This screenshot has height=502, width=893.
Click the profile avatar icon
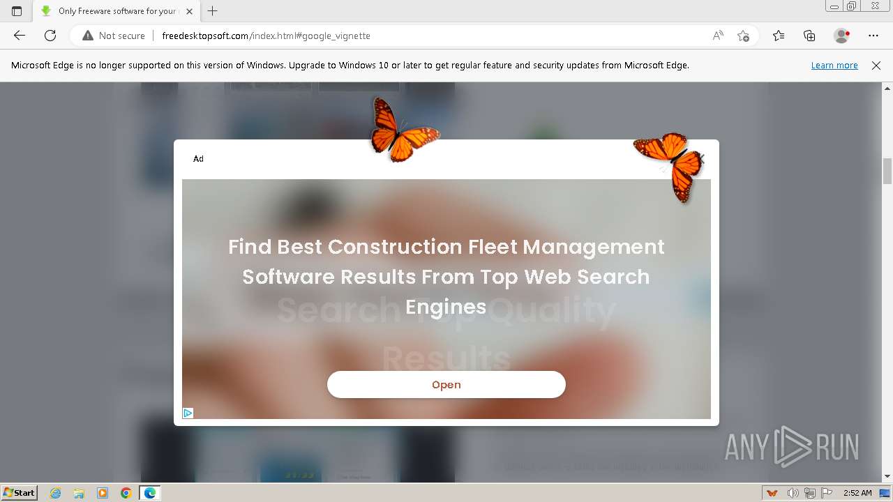tap(842, 36)
